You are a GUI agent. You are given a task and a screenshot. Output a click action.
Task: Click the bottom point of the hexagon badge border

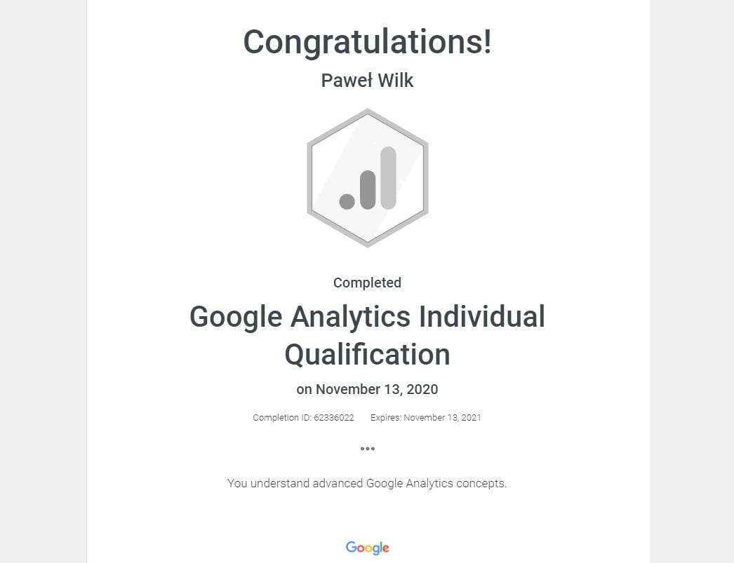[x=367, y=245]
